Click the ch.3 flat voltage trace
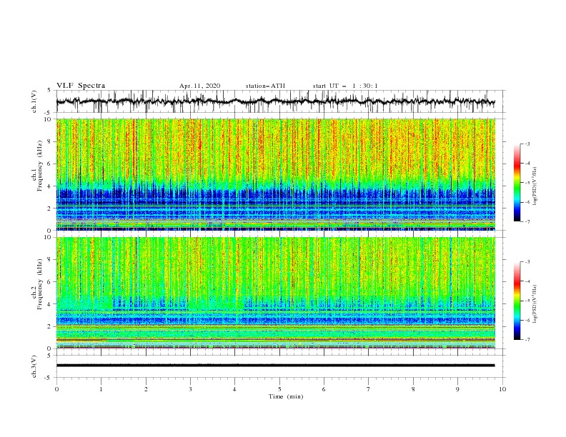 tap(275, 366)
